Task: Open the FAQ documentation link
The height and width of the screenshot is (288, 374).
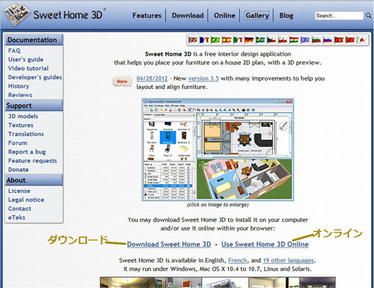Action: point(14,51)
